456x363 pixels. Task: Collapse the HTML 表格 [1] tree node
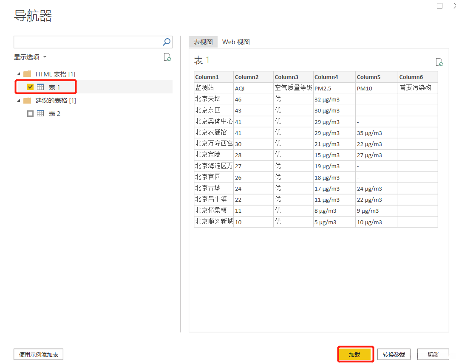[x=19, y=74]
